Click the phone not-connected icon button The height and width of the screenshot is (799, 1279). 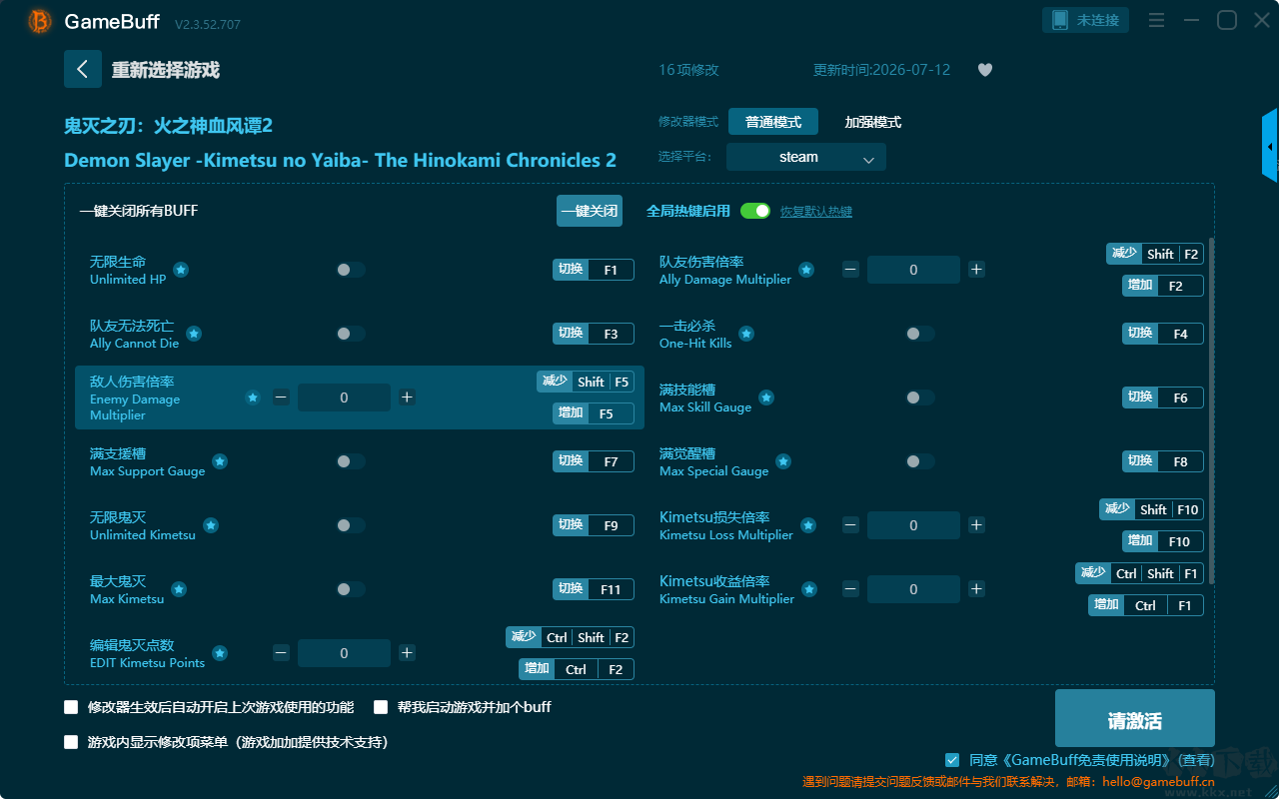1086,20
